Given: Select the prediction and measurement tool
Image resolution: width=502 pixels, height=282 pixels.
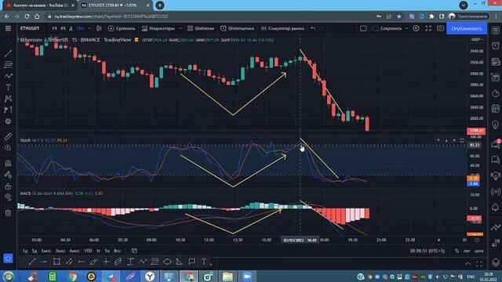Looking at the screenshot, I should [x=8, y=110].
